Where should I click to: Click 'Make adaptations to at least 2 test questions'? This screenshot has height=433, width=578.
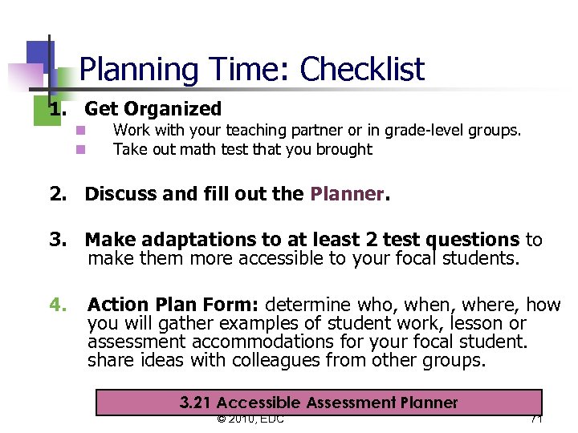pos(302,239)
